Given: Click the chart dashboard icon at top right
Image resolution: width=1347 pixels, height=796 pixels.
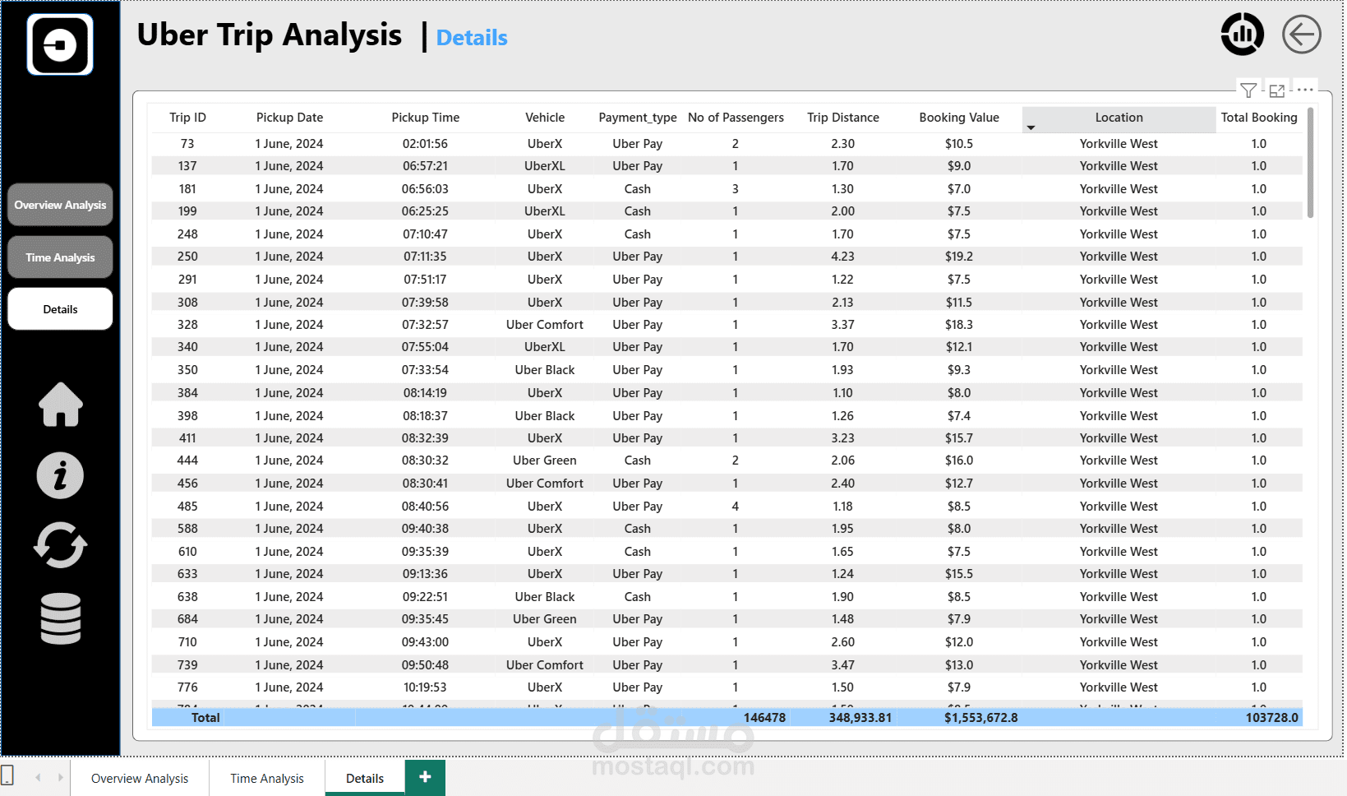Looking at the screenshot, I should coord(1242,35).
